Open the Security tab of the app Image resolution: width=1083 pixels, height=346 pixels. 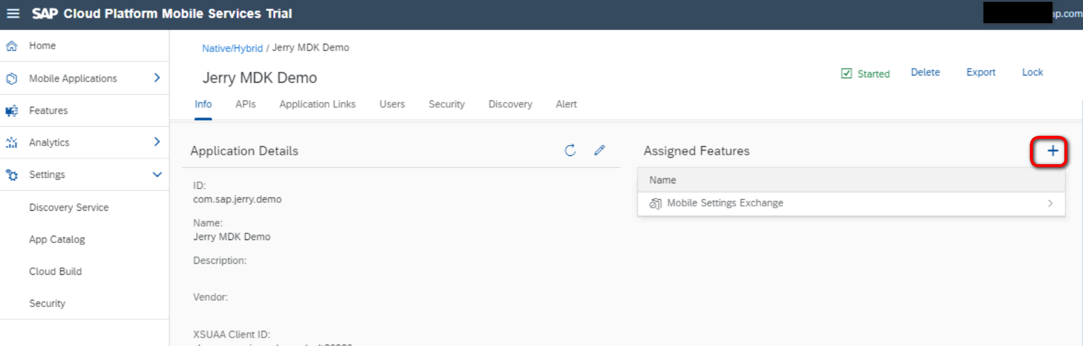pos(447,104)
